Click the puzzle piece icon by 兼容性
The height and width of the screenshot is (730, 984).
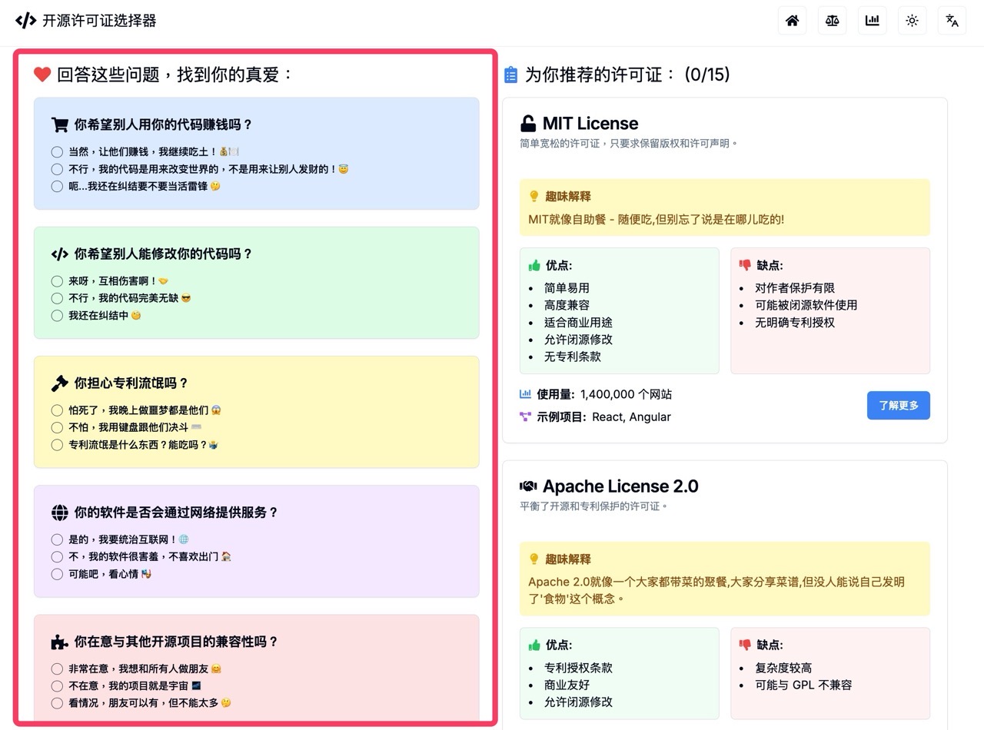[59, 642]
